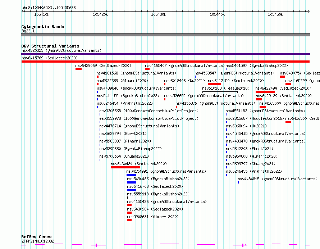Select variant nsv4320323 (gnomADStructuralVariants) label

point(61,50)
